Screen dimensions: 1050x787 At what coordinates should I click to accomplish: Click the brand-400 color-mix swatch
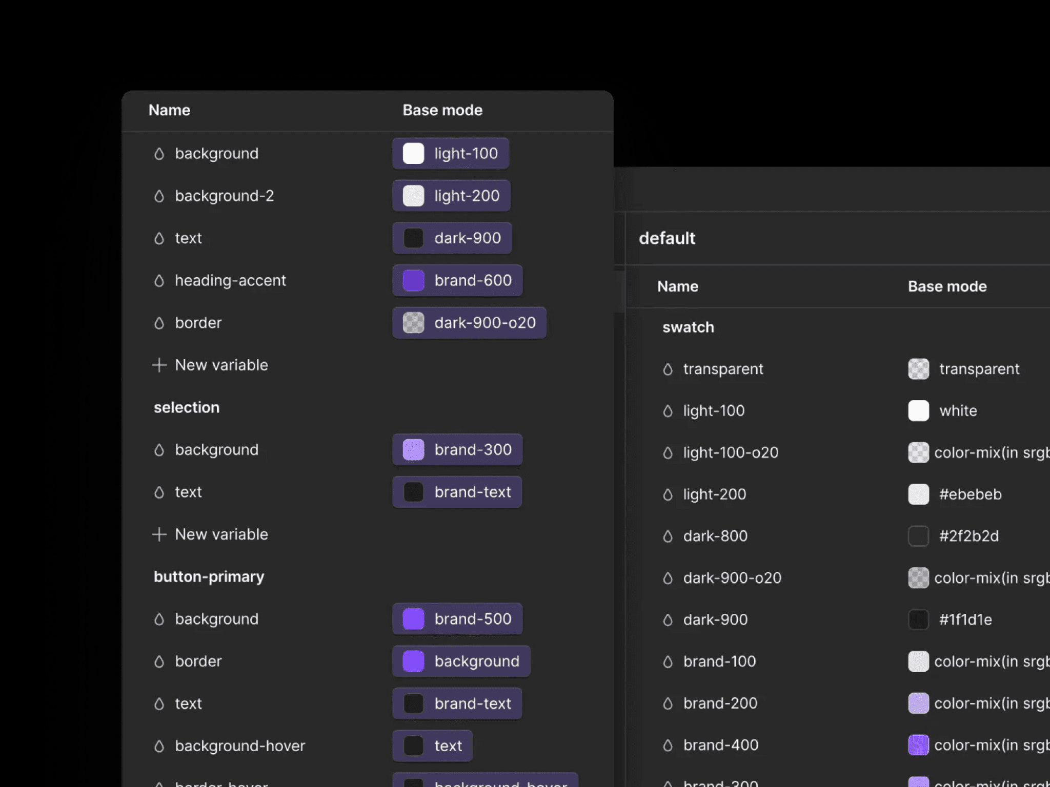pos(918,745)
